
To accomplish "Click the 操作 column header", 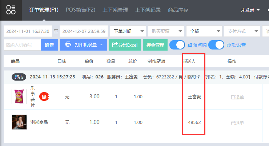I will click(232, 61).
